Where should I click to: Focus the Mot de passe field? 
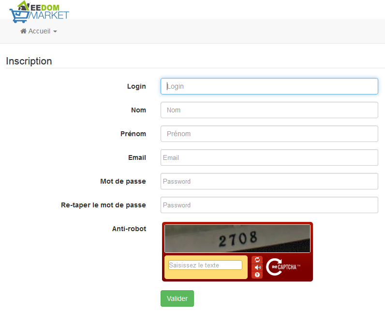click(269, 181)
